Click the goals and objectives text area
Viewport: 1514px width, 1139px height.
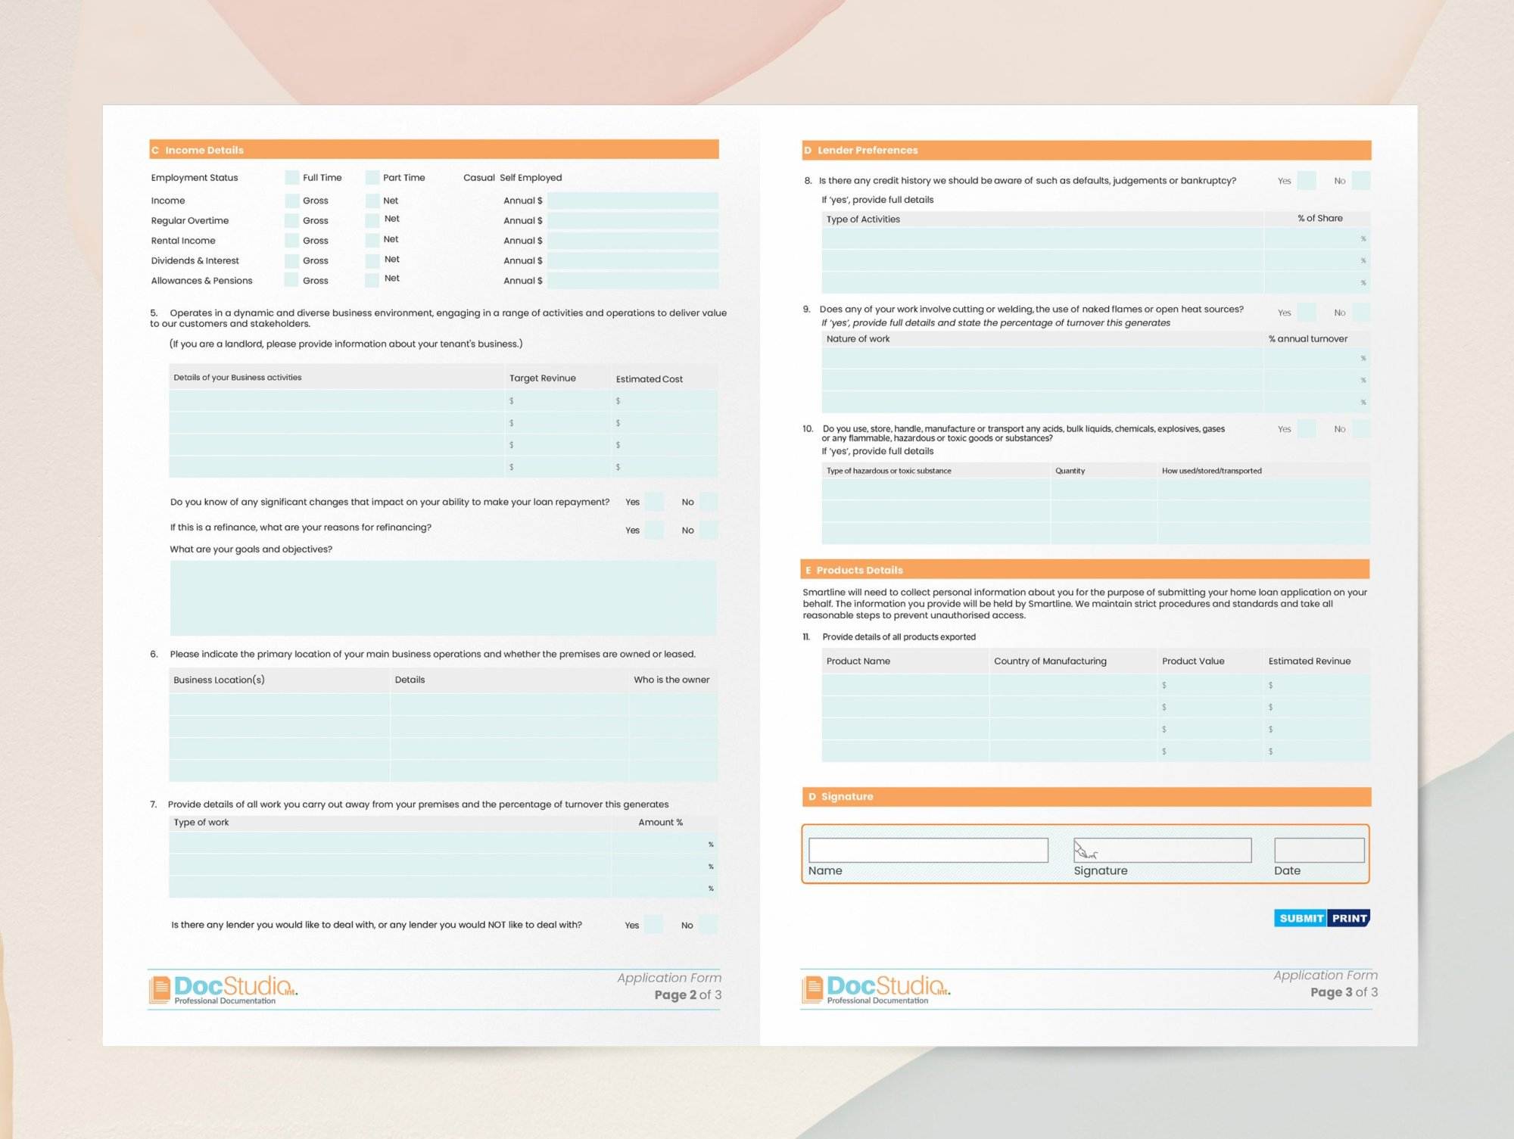(x=443, y=598)
